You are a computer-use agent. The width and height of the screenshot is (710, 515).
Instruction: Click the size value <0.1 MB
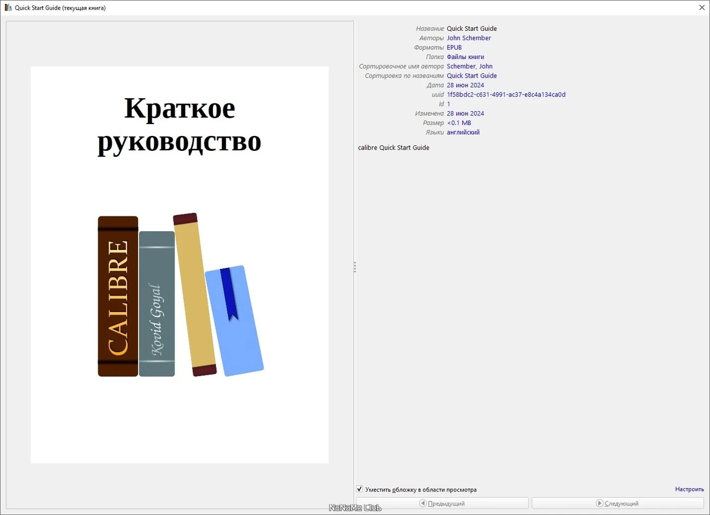point(459,123)
